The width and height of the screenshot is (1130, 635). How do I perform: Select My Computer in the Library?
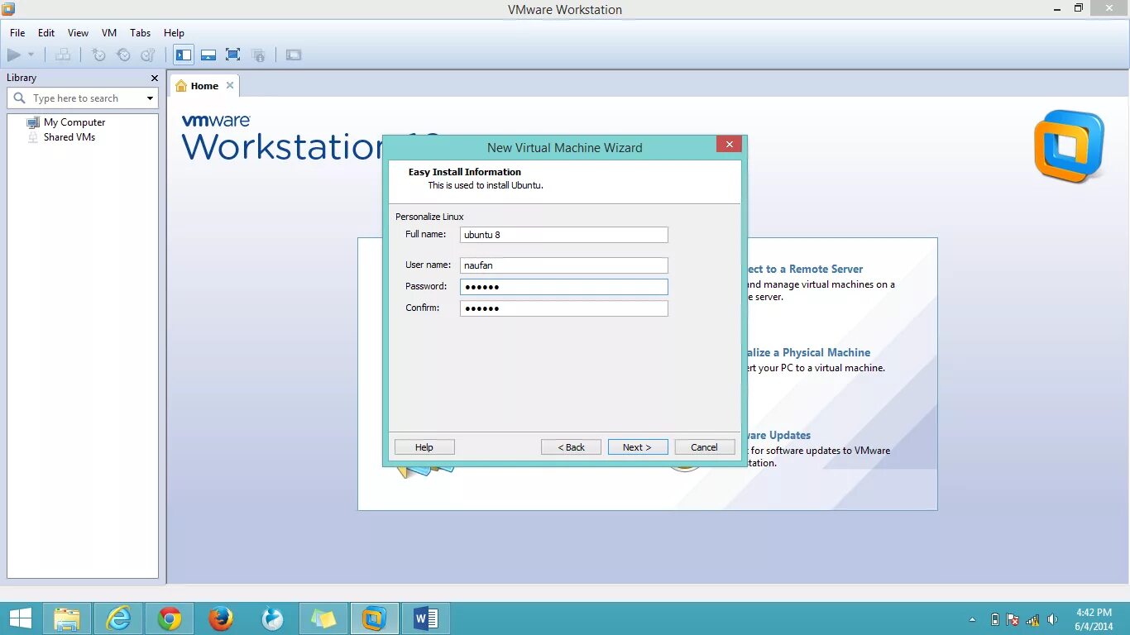[x=74, y=122]
